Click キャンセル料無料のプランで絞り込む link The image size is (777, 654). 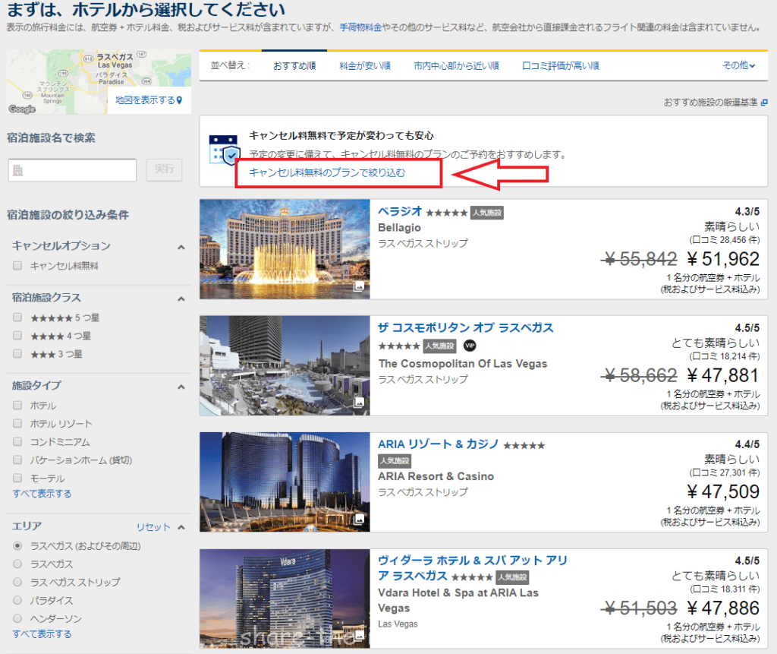click(327, 172)
